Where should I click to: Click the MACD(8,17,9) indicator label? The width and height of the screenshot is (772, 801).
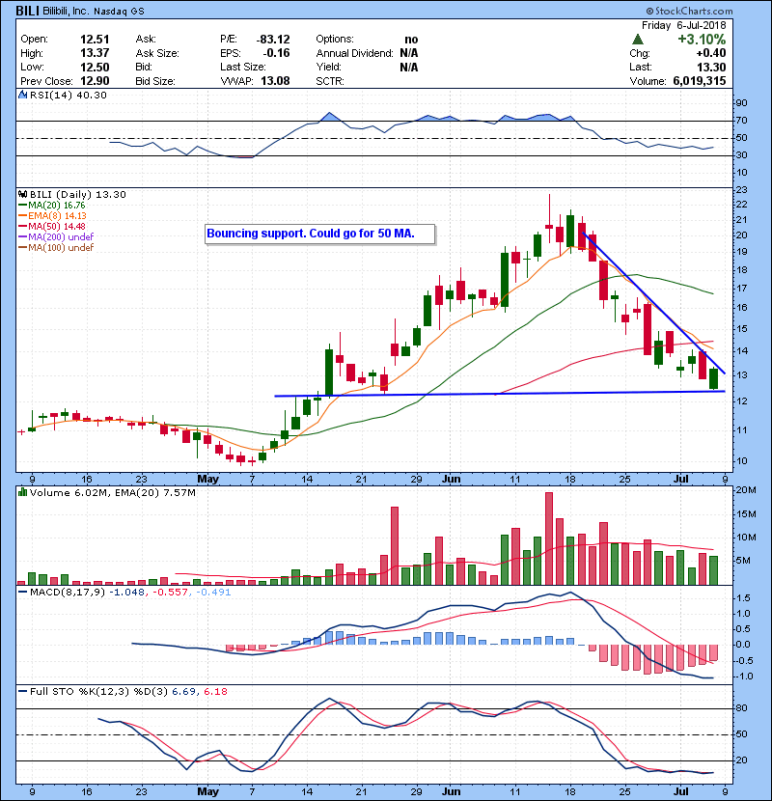pyautogui.click(x=67, y=593)
